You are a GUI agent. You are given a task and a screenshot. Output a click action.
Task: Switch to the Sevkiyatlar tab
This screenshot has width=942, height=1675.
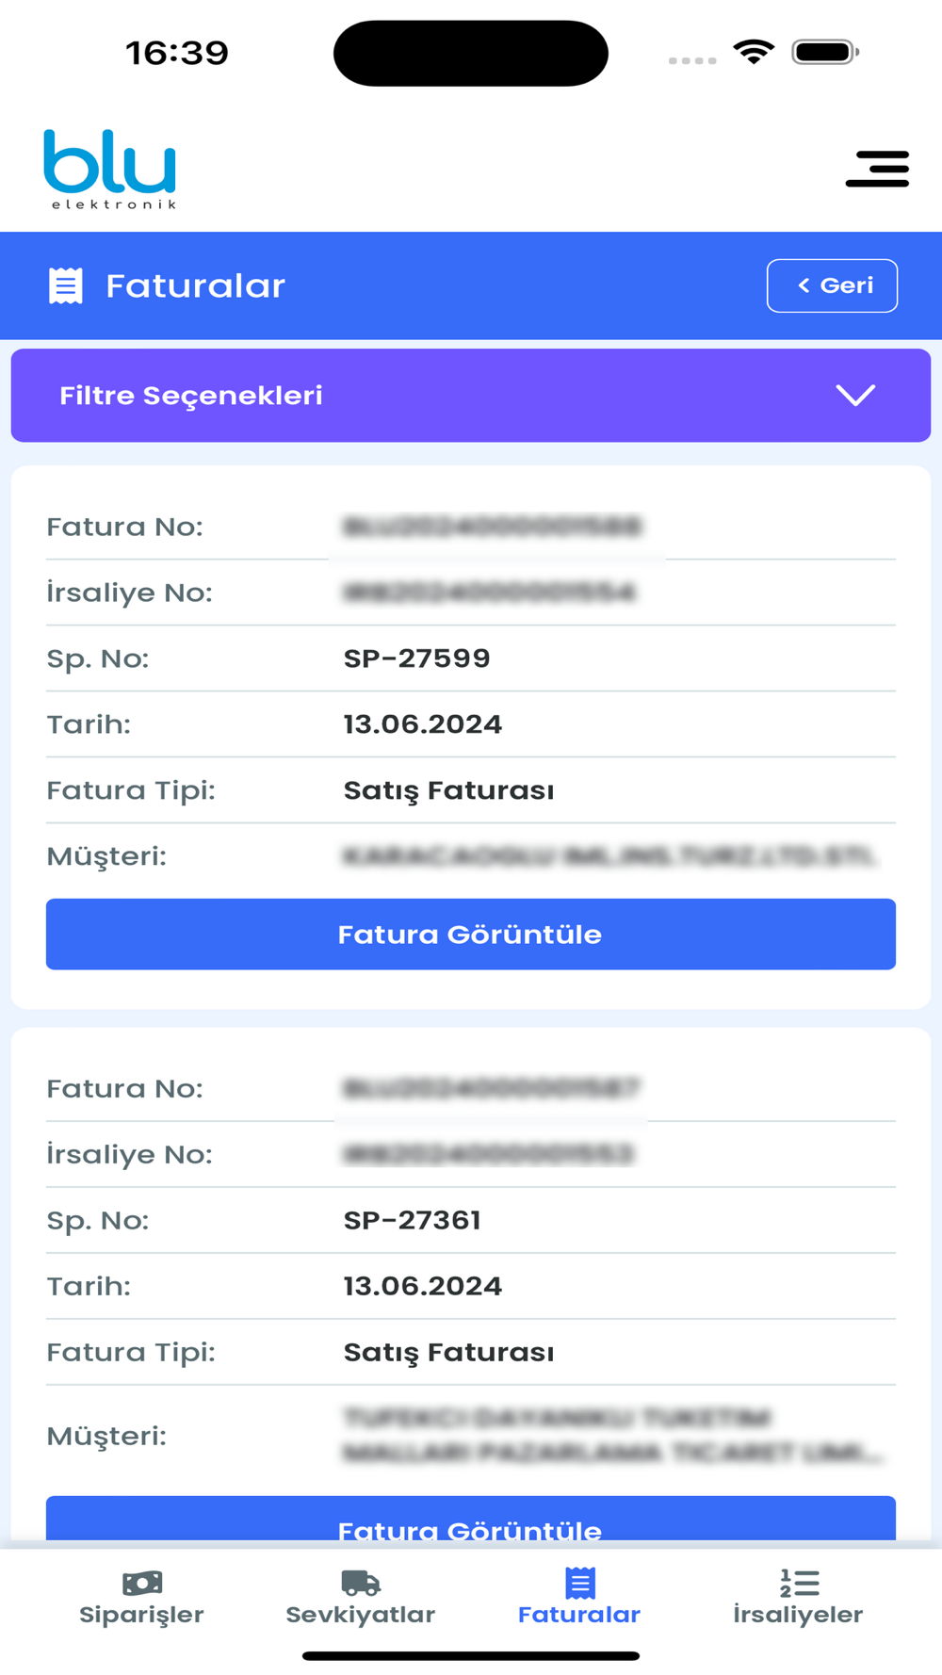pyautogui.click(x=361, y=1598)
